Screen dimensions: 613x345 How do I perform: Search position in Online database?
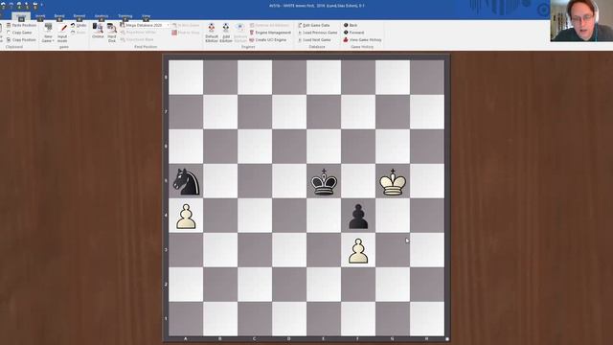coord(98,31)
